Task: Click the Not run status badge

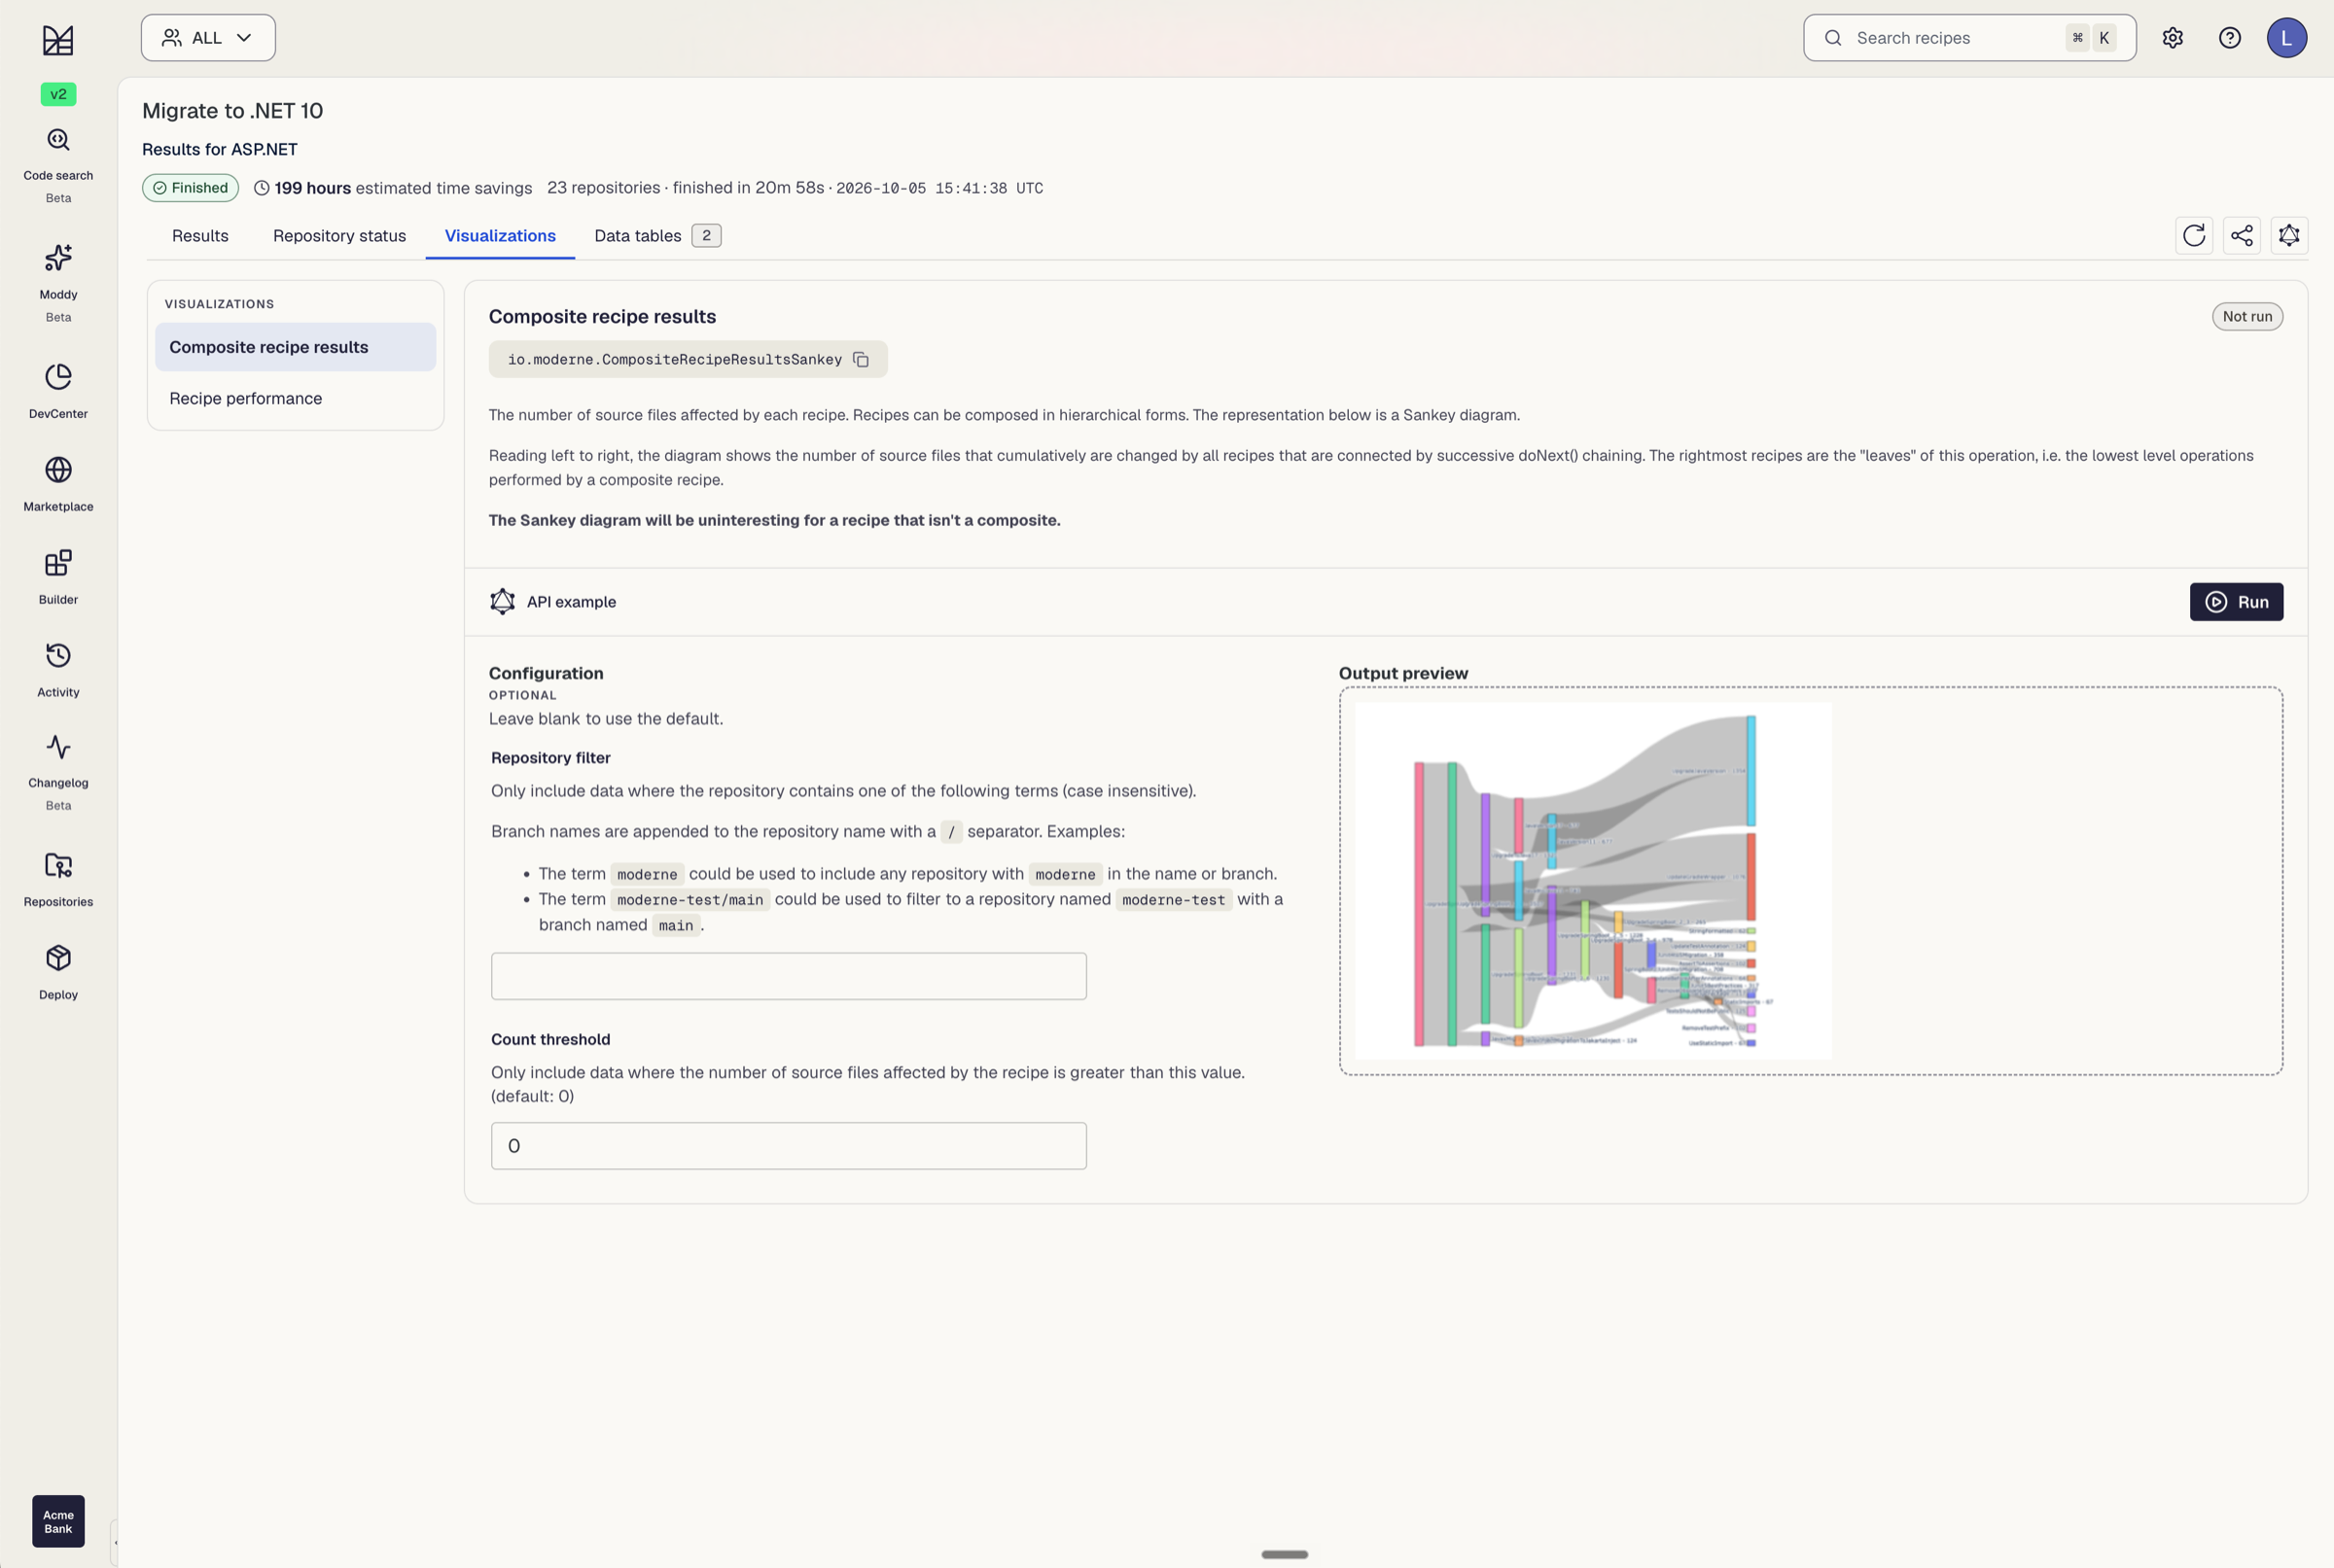Action: pyautogui.click(x=2246, y=317)
